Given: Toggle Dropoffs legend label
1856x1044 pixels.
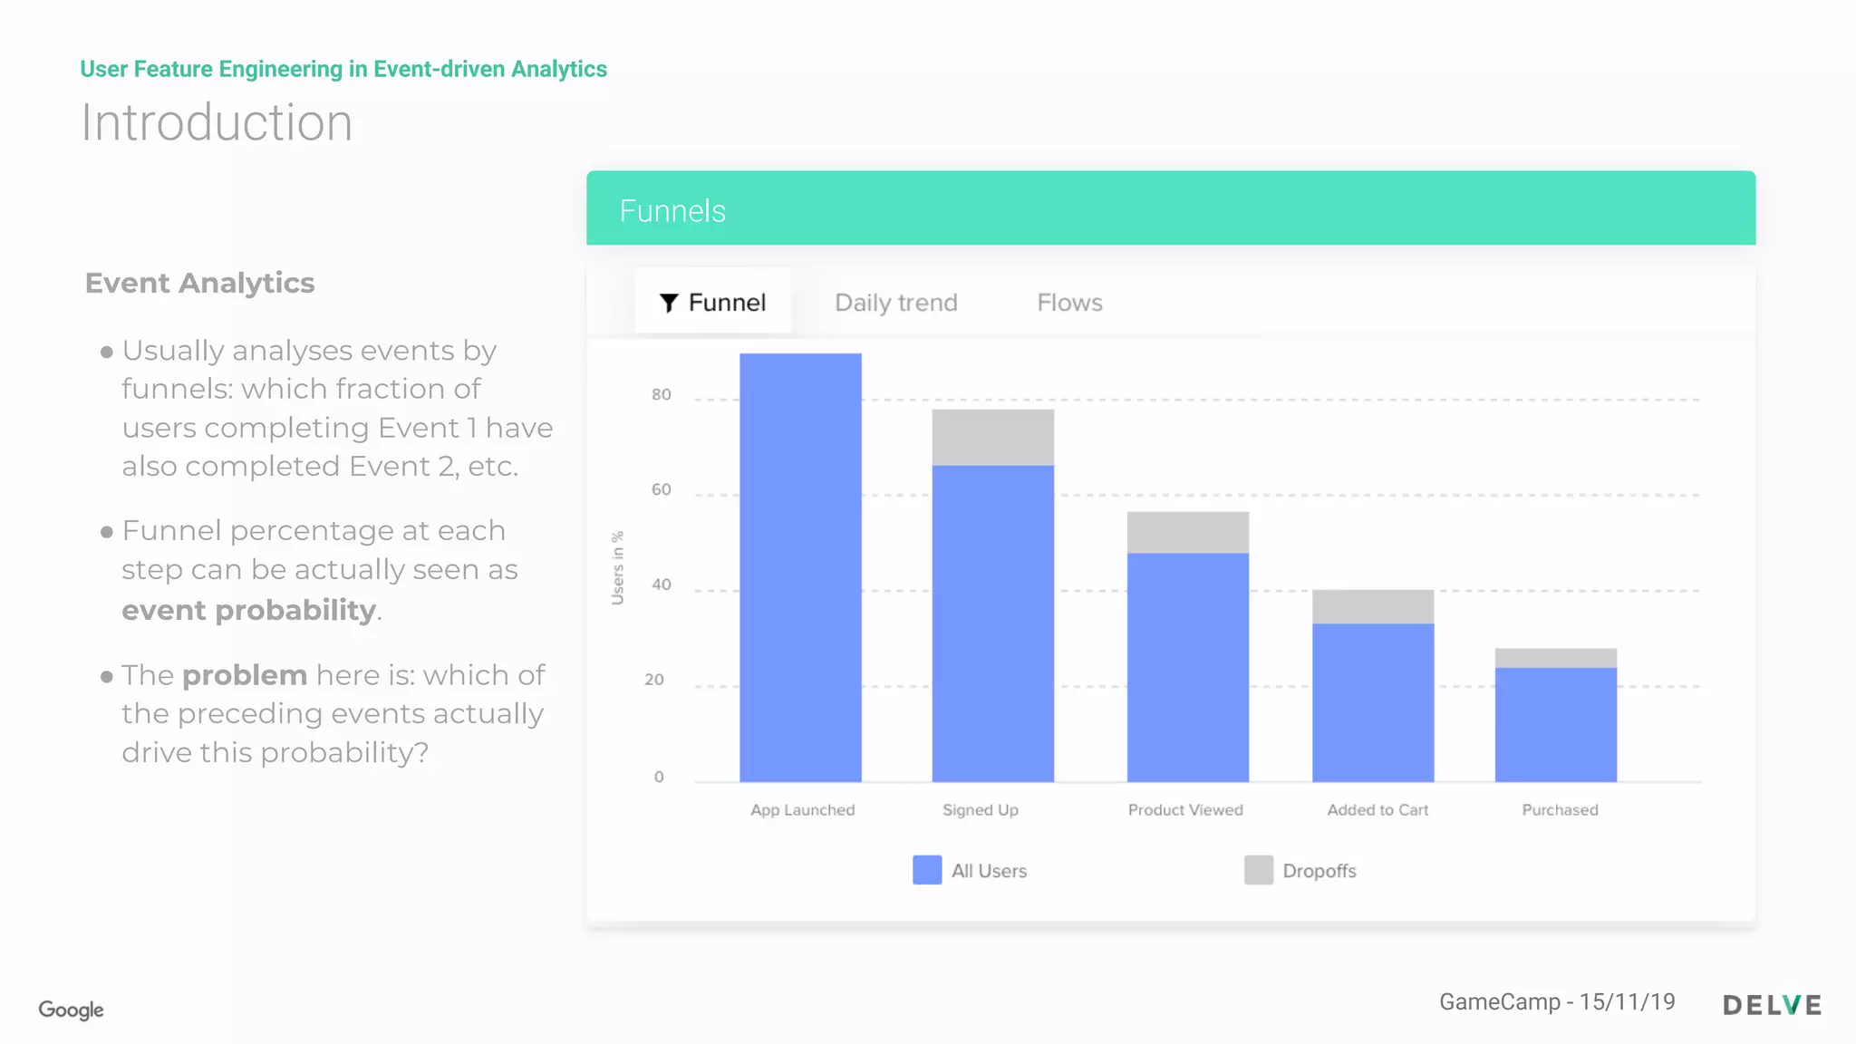Looking at the screenshot, I should pyautogui.click(x=1319, y=871).
